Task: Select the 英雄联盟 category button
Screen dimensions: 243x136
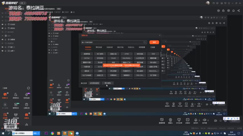Action: pos(87,54)
